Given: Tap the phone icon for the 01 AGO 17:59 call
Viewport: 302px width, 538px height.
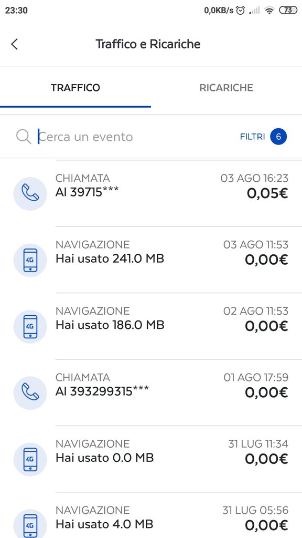Looking at the screenshot, I should (x=30, y=393).
